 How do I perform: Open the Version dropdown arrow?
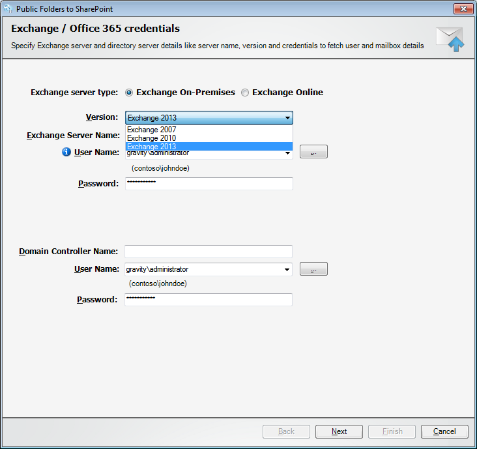(x=287, y=118)
